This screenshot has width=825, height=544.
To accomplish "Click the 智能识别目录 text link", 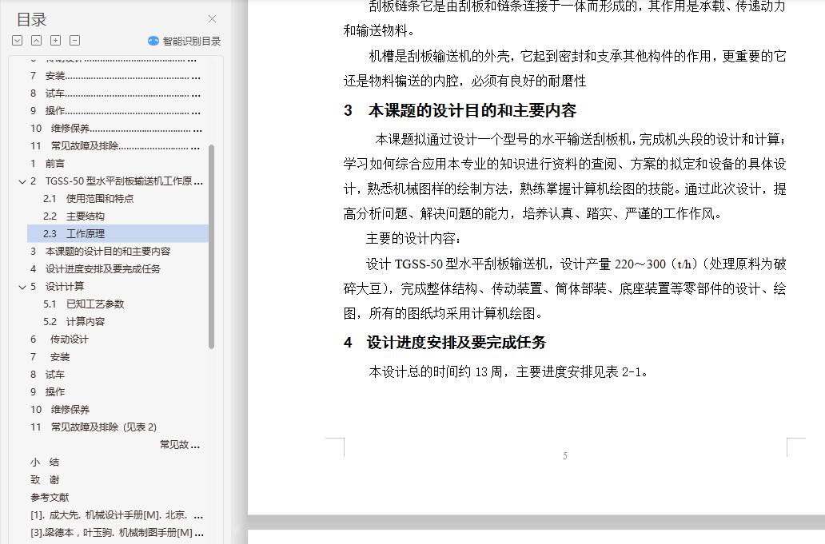I will click(x=192, y=41).
